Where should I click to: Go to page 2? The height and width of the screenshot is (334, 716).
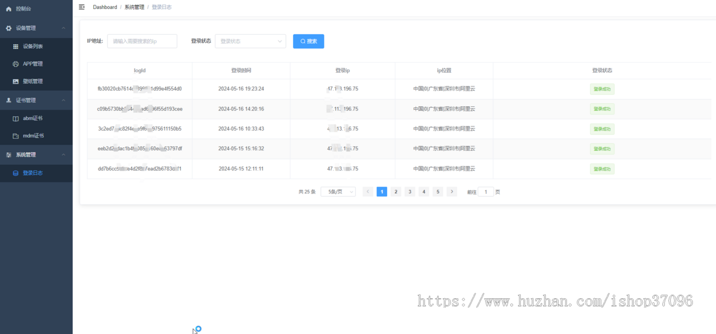(x=396, y=191)
